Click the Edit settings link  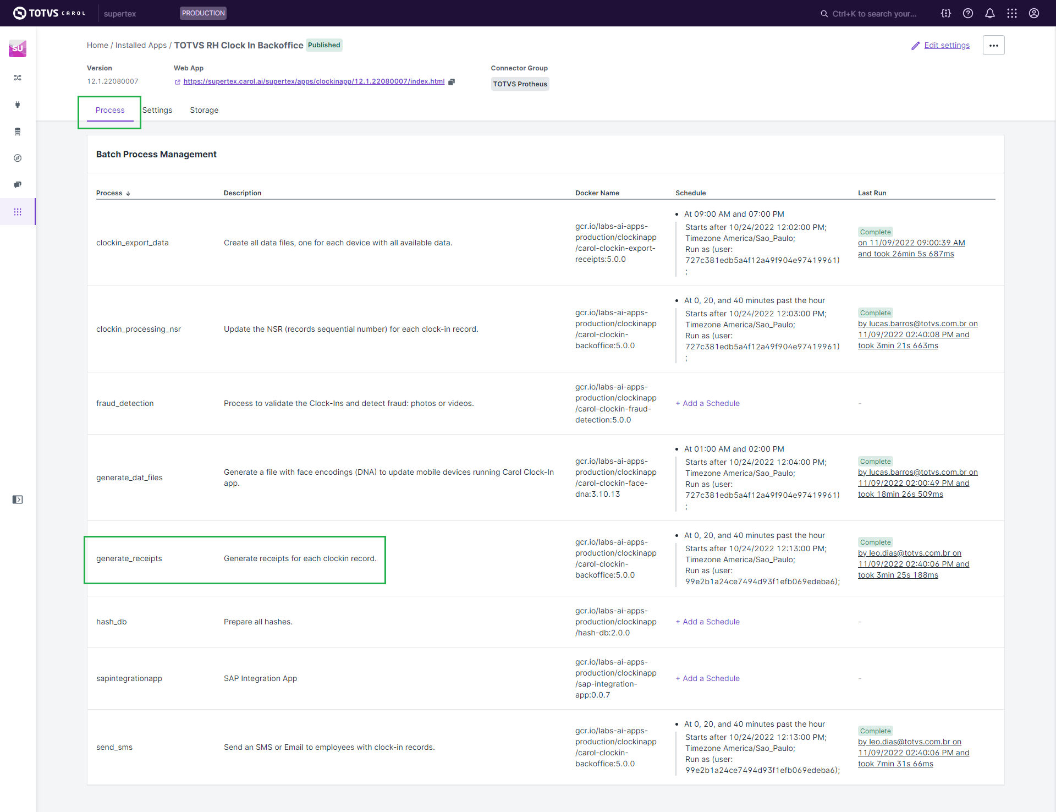point(946,46)
